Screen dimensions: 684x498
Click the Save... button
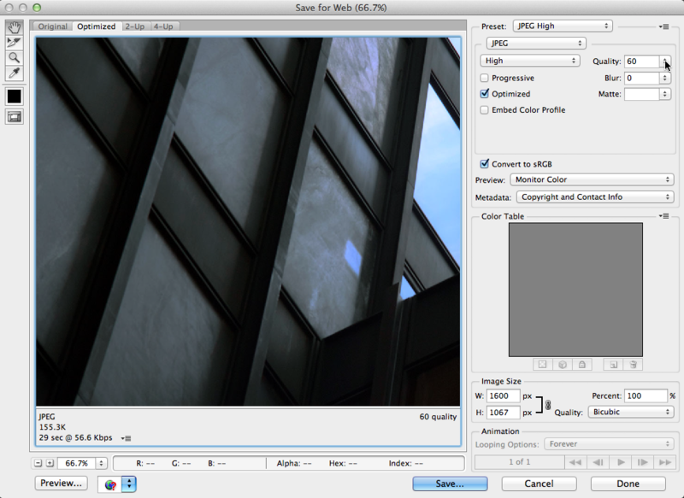449,483
